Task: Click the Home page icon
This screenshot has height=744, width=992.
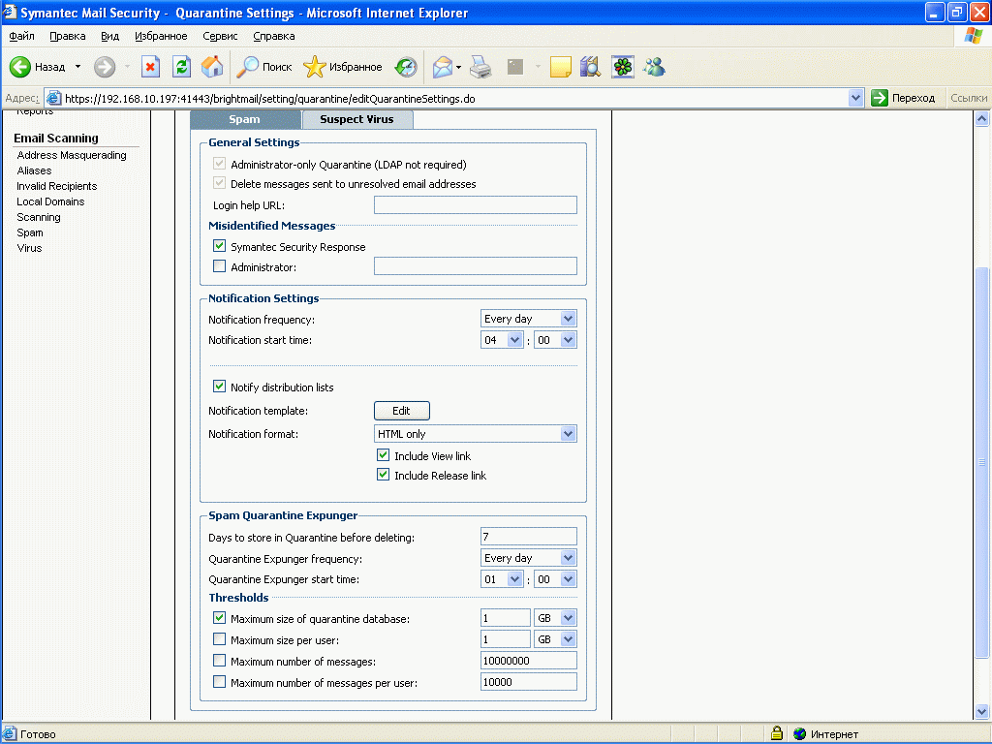Action: 212,67
